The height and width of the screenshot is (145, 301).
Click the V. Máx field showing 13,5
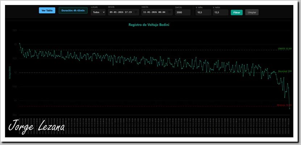click(x=221, y=12)
